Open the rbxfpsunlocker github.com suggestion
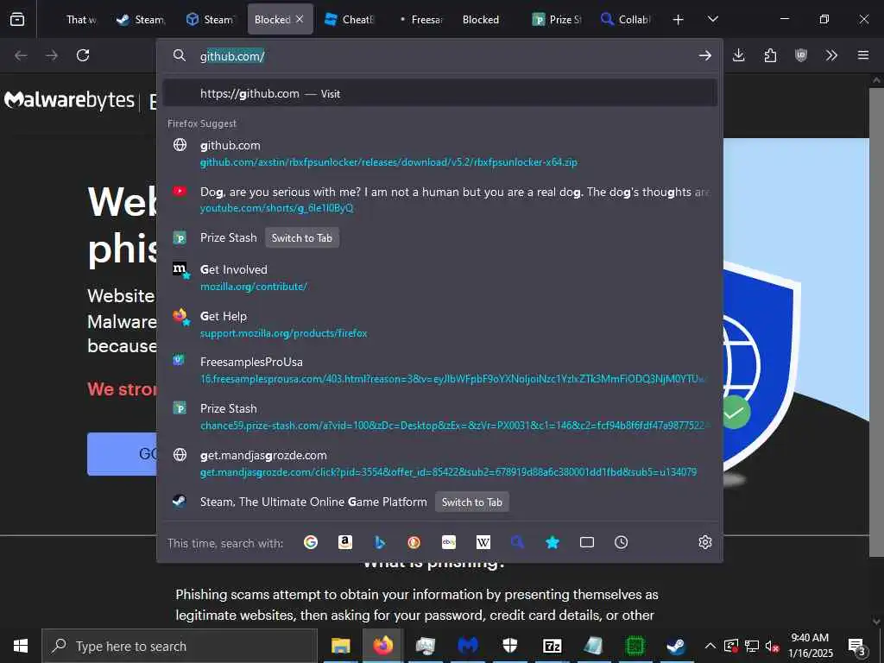This screenshot has width=884, height=663. point(439,154)
